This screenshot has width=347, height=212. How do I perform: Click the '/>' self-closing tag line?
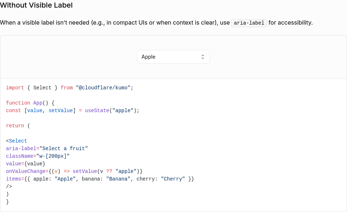(9, 187)
